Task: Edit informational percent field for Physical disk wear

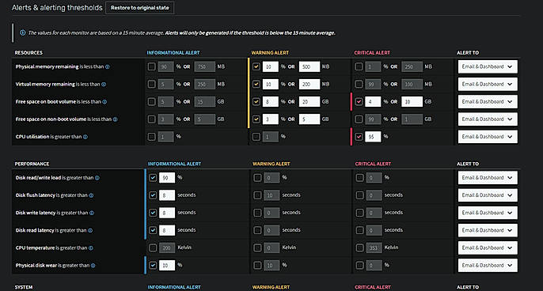Action: [167, 266]
